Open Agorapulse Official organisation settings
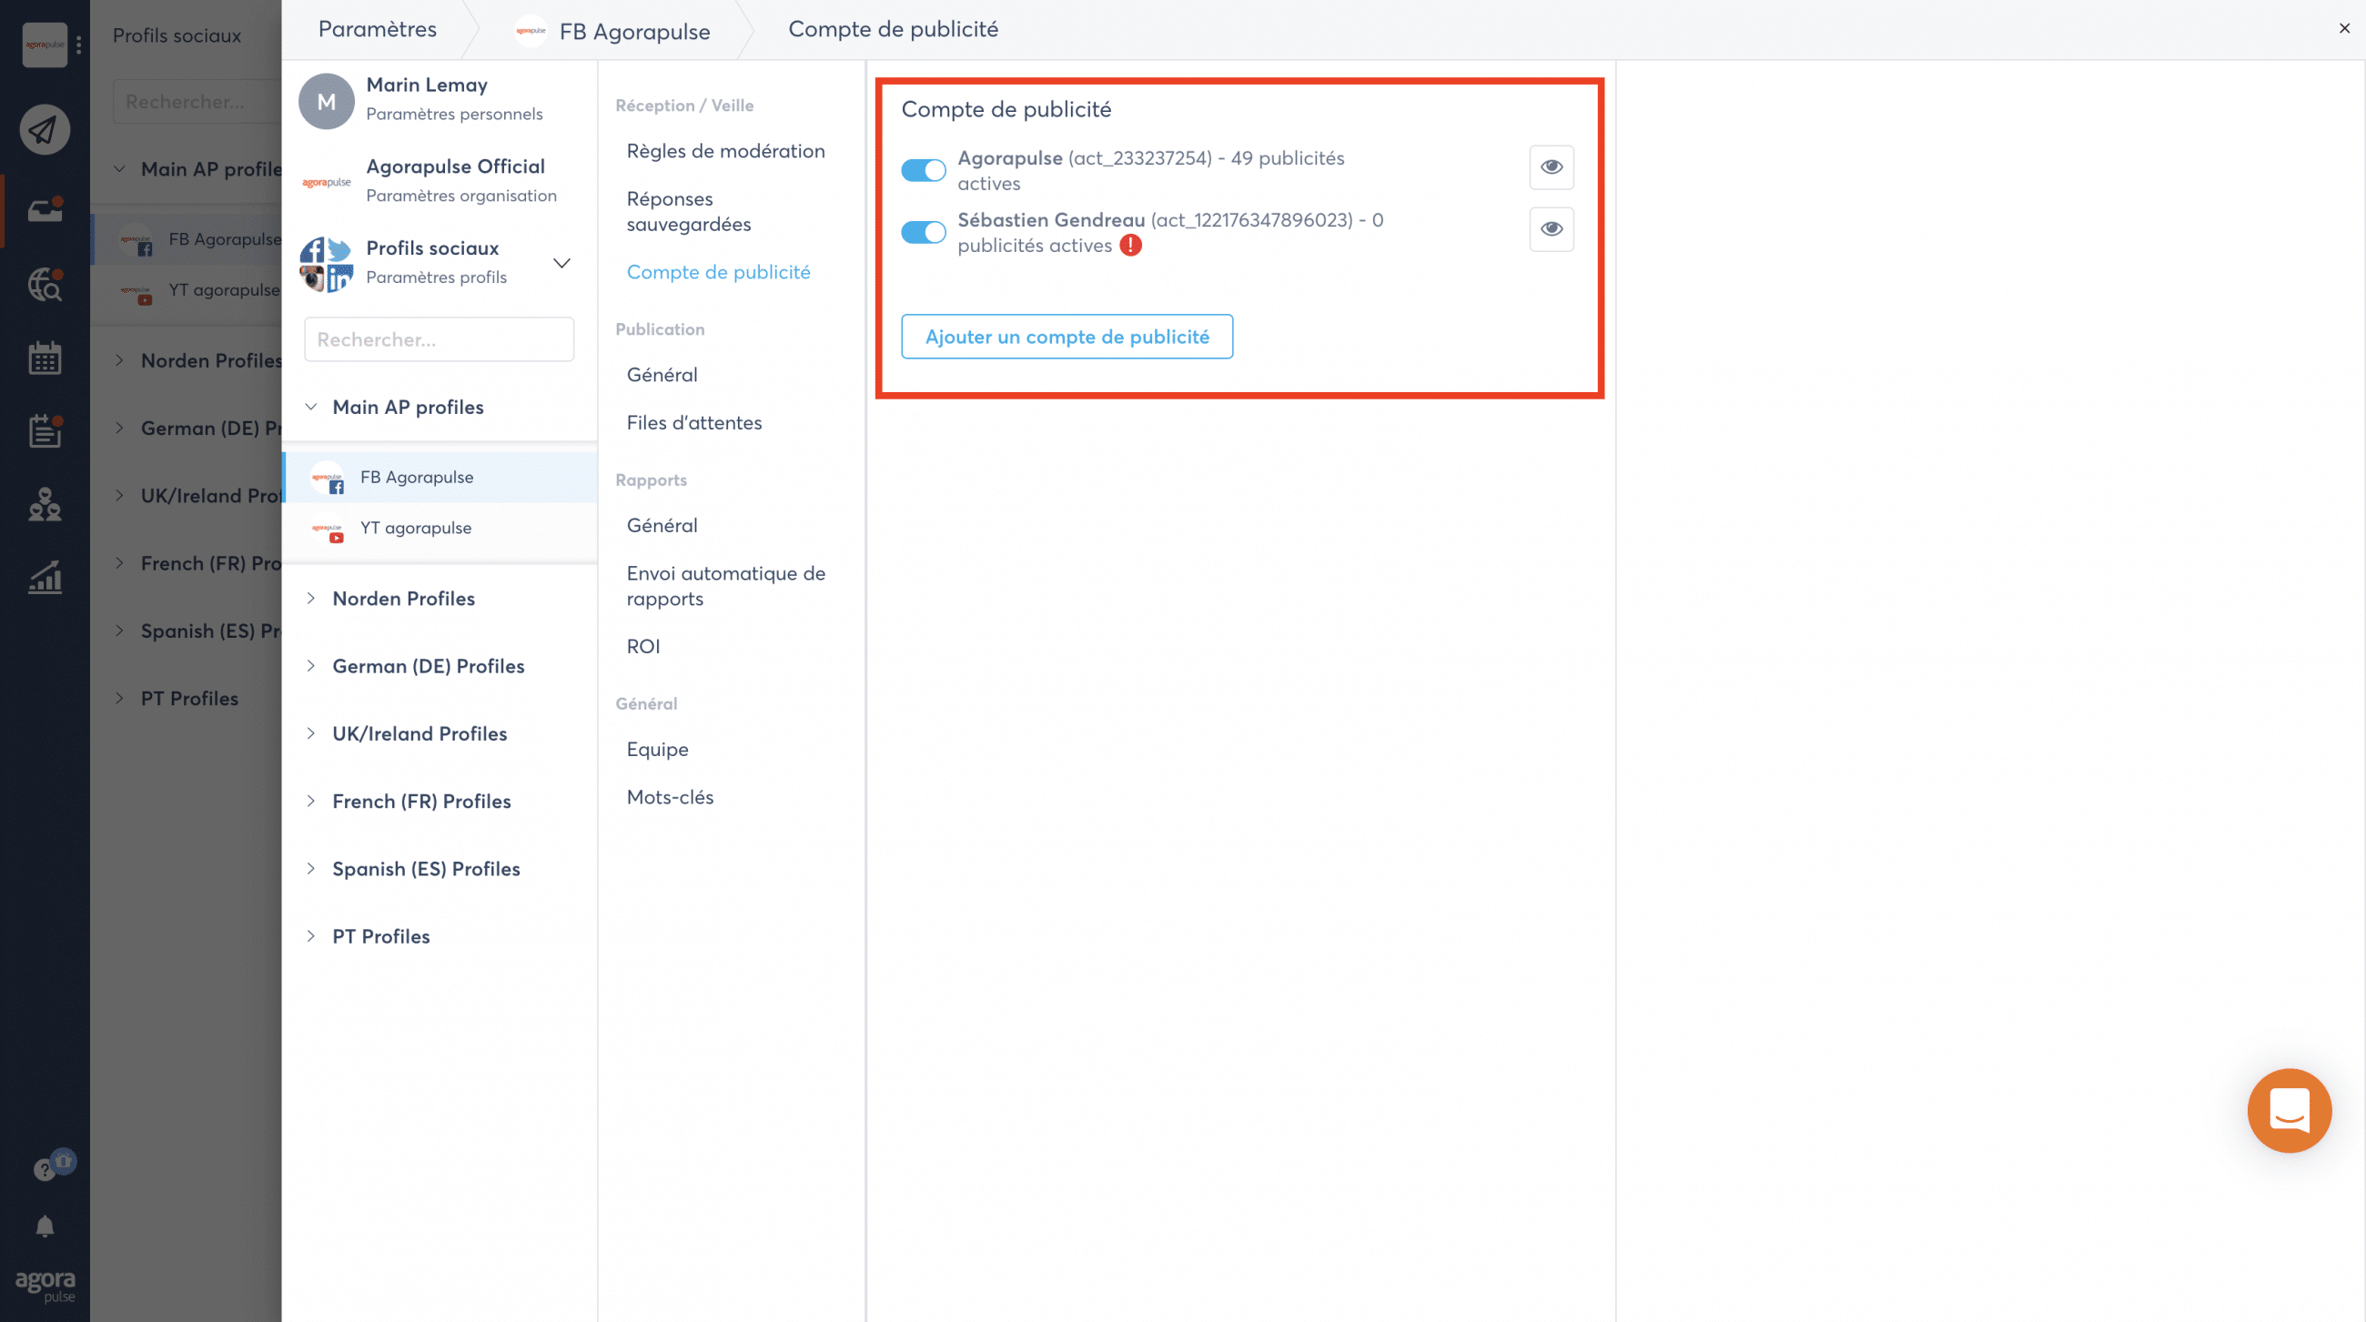This screenshot has height=1322, width=2366. point(439,181)
